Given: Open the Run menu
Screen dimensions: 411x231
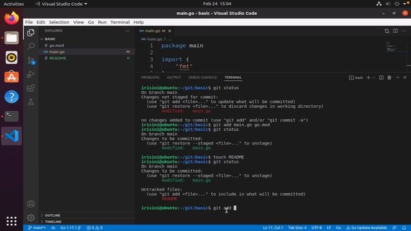Looking at the screenshot, I should [102, 22].
